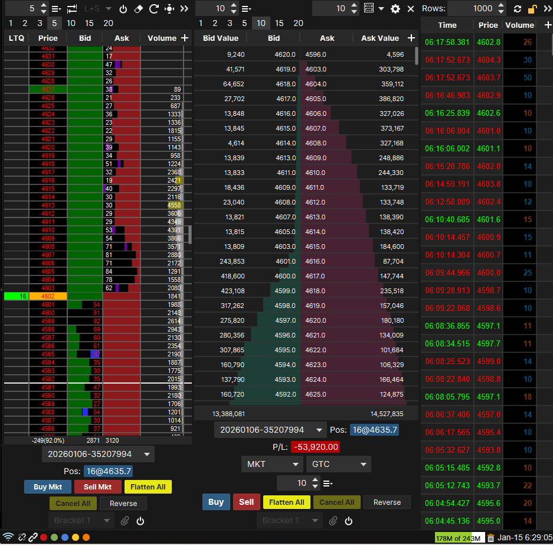Click the swap arrows icon in the ladder toolbar

[x=72, y=8]
